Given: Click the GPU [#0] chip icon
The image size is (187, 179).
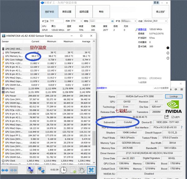Looking at the screenshot, I should click(x=3, y=49).
